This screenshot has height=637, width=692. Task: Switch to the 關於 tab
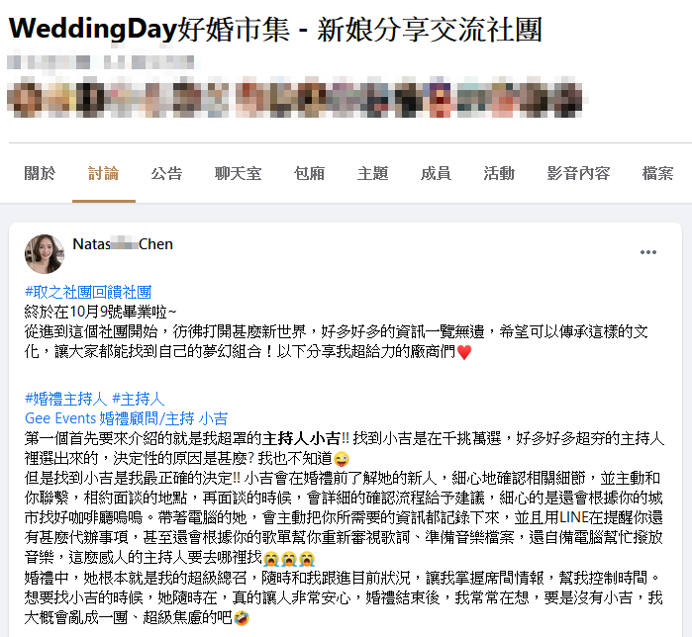click(x=40, y=173)
